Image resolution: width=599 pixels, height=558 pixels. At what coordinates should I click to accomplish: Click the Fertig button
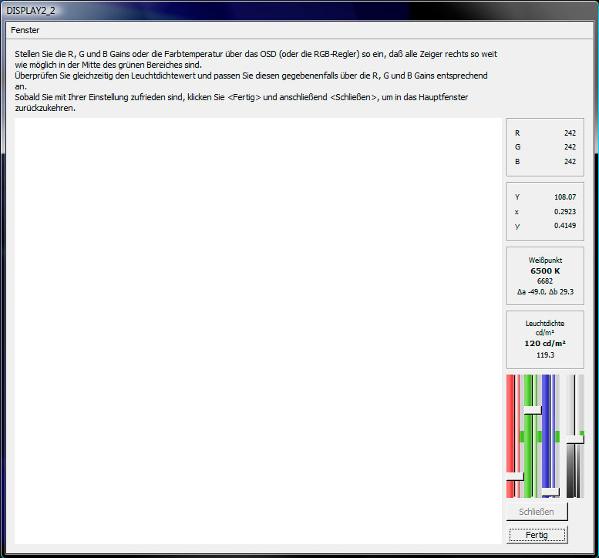[x=537, y=534]
